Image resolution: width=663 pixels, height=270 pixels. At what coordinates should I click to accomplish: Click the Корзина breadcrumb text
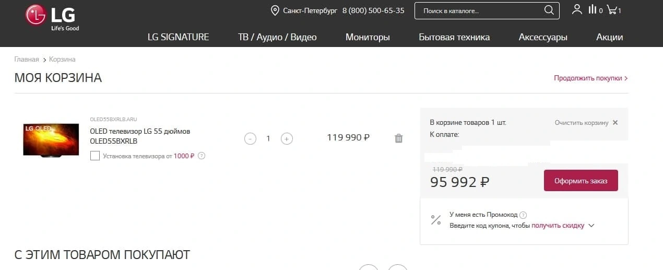coord(62,60)
